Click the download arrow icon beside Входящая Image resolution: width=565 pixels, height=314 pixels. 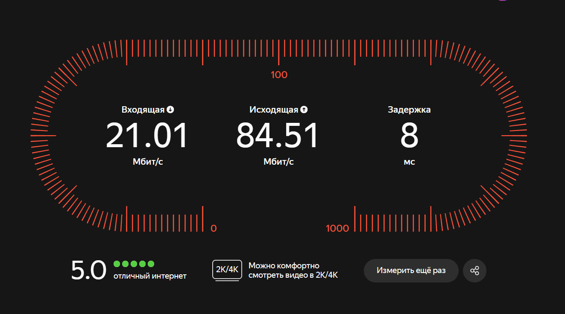click(170, 110)
